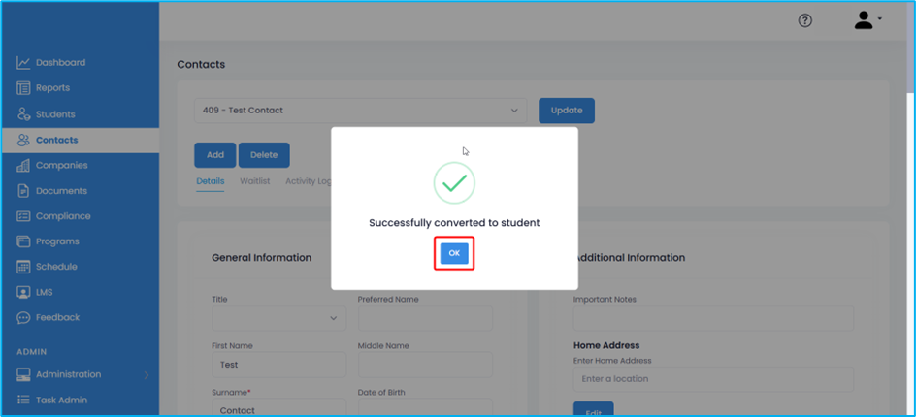Click the Dashboard chart icon in sidebar
Viewport: 916px width, 417px height.
(23, 63)
